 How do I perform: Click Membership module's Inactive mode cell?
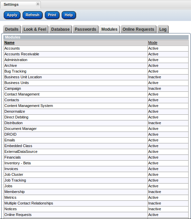168,192
